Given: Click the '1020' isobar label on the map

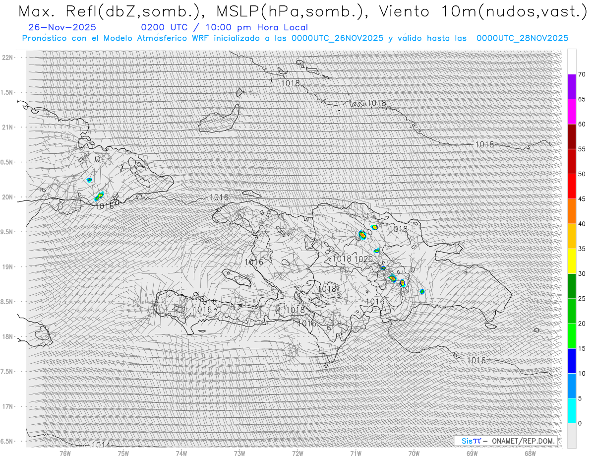Looking at the screenshot, I should point(363,259).
